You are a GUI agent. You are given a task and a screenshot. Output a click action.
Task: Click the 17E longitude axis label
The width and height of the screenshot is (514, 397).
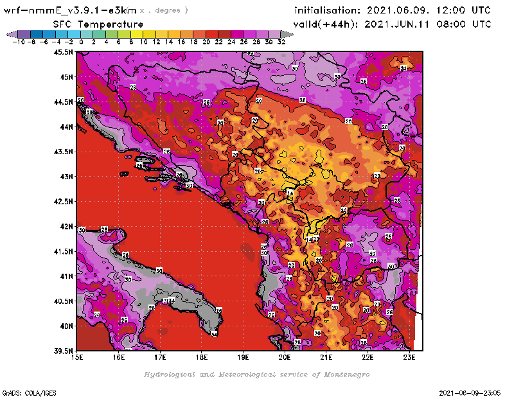point(160,357)
